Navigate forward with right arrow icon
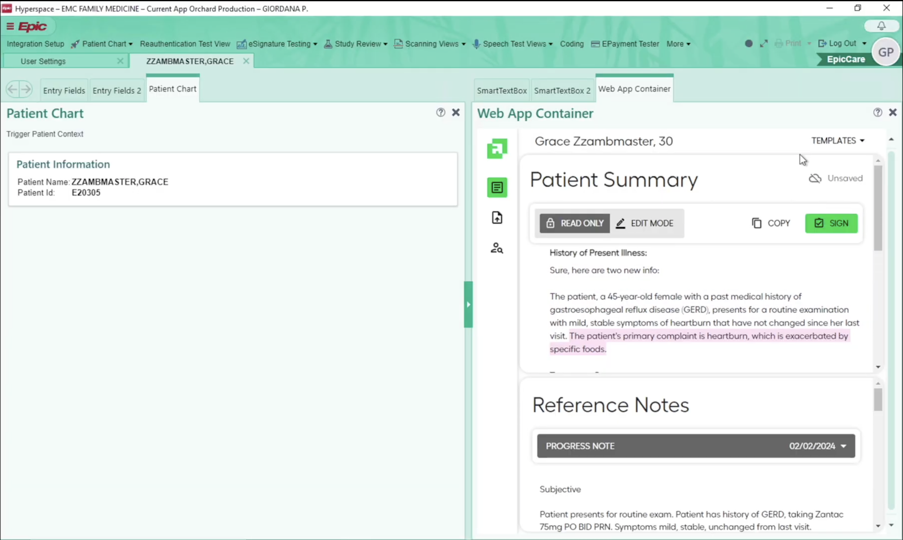 pos(26,89)
